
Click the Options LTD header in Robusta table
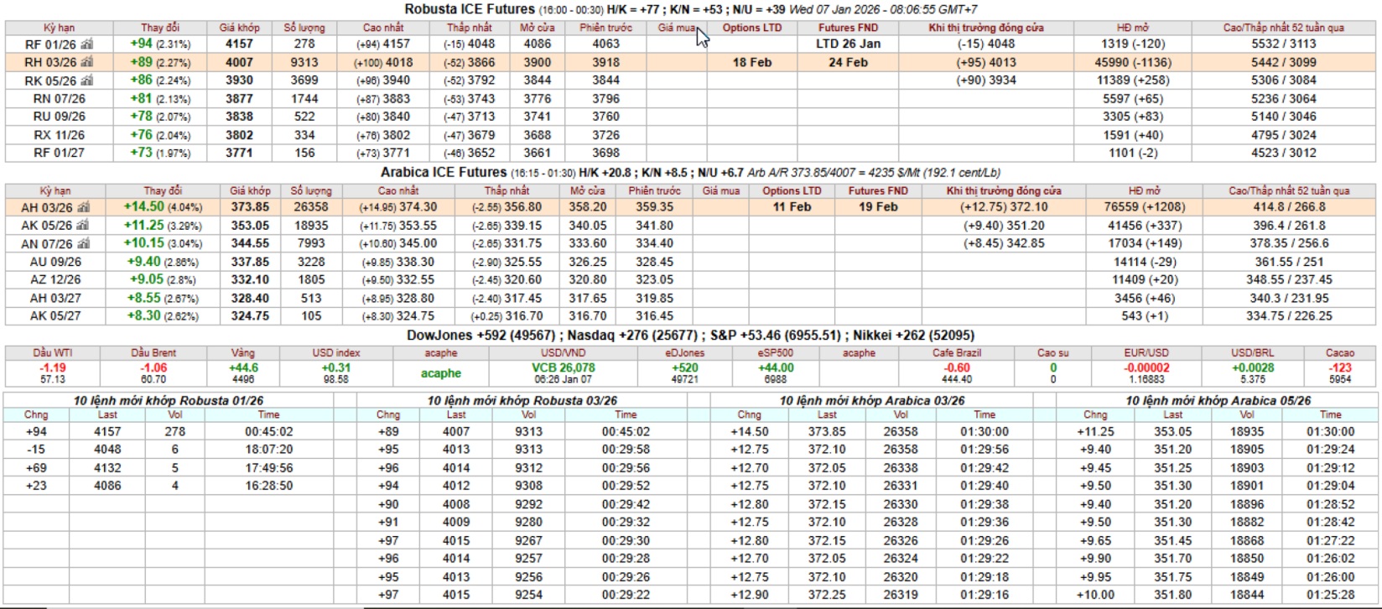[751, 28]
